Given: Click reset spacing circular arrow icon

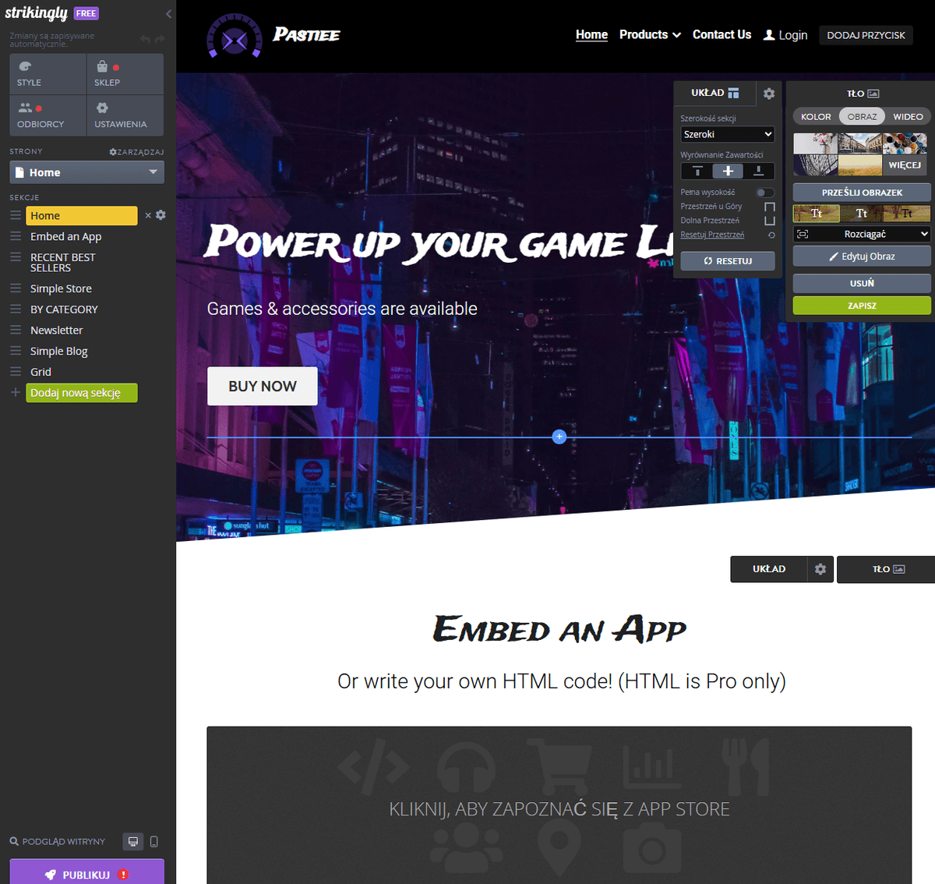Looking at the screenshot, I should tap(771, 235).
